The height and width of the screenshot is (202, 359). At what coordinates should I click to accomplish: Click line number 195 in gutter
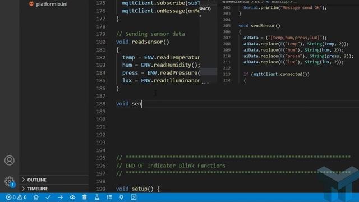click(x=101, y=158)
